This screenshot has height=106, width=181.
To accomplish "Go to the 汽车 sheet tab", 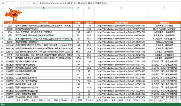I will [143, 100].
